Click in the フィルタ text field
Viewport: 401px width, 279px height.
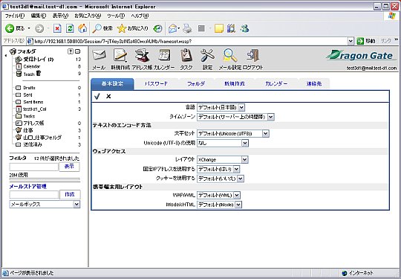34,167
